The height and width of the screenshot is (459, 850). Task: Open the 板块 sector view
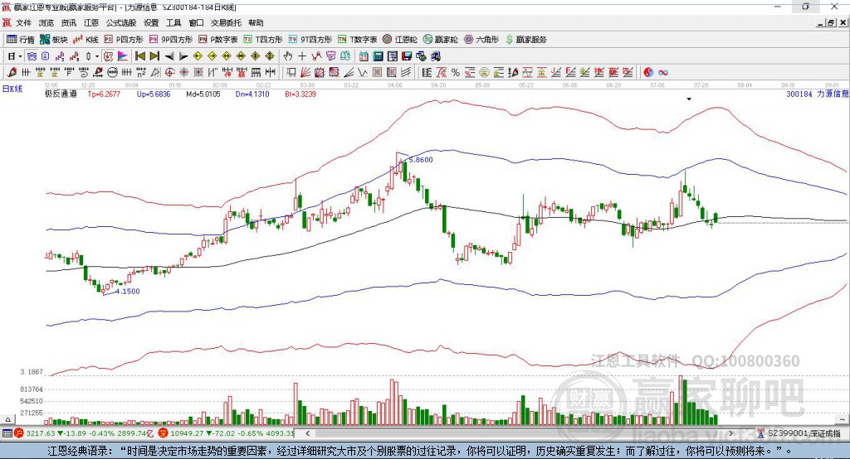pos(53,40)
